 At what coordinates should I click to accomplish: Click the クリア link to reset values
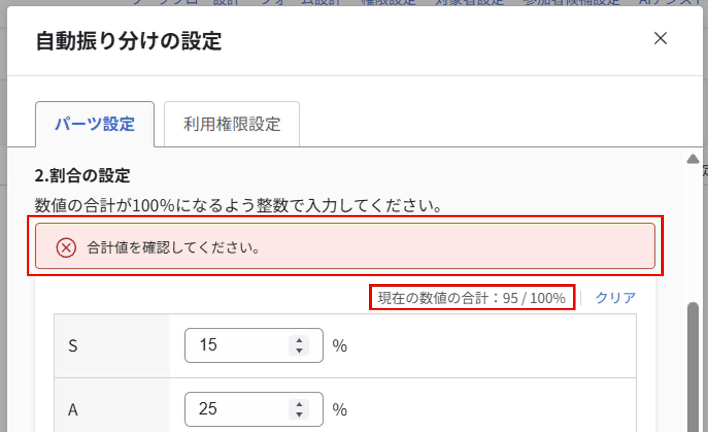615,297
